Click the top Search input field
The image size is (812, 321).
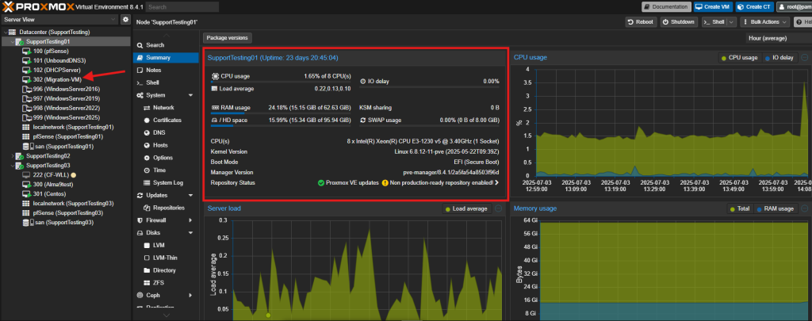click(182, 6)
